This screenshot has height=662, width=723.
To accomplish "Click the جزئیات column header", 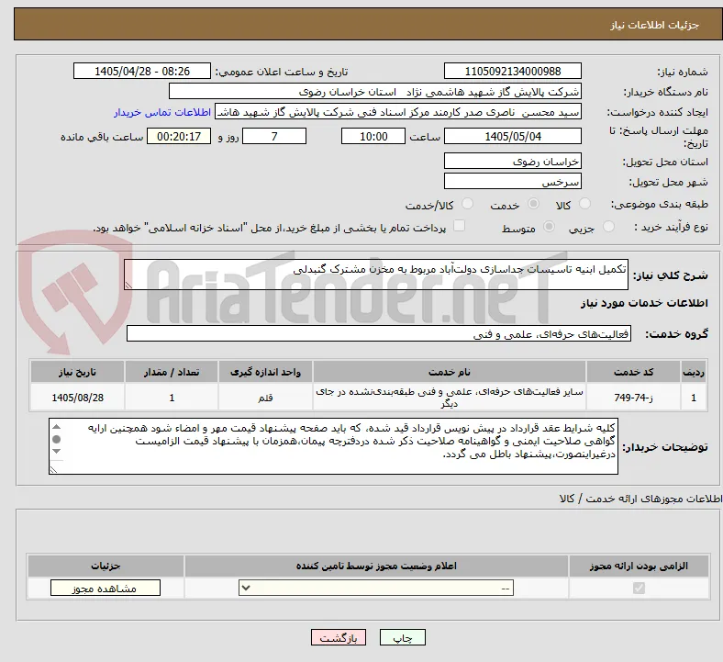I will tap(106, 566).
